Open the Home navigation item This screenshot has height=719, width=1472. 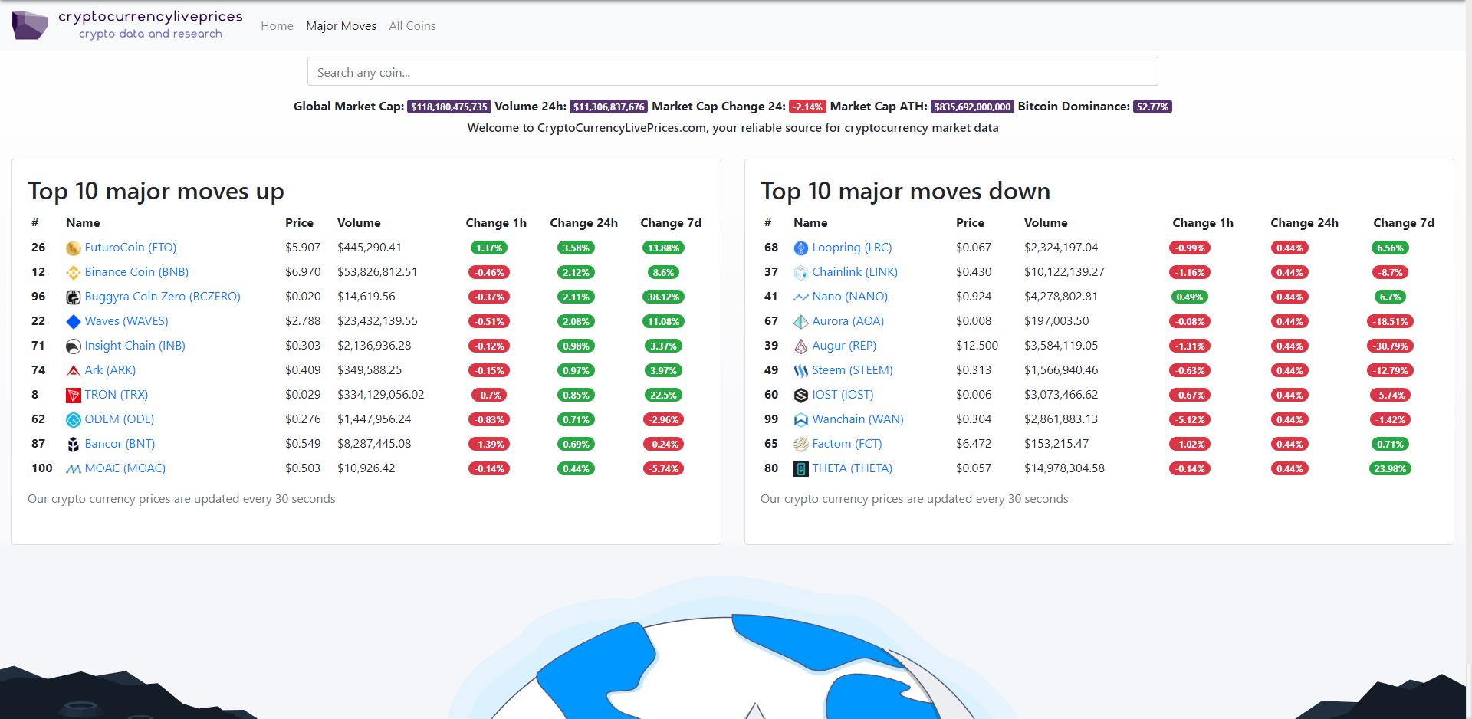click(x=277, y=25)
